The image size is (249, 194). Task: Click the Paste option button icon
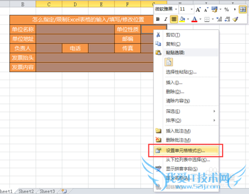169,62
